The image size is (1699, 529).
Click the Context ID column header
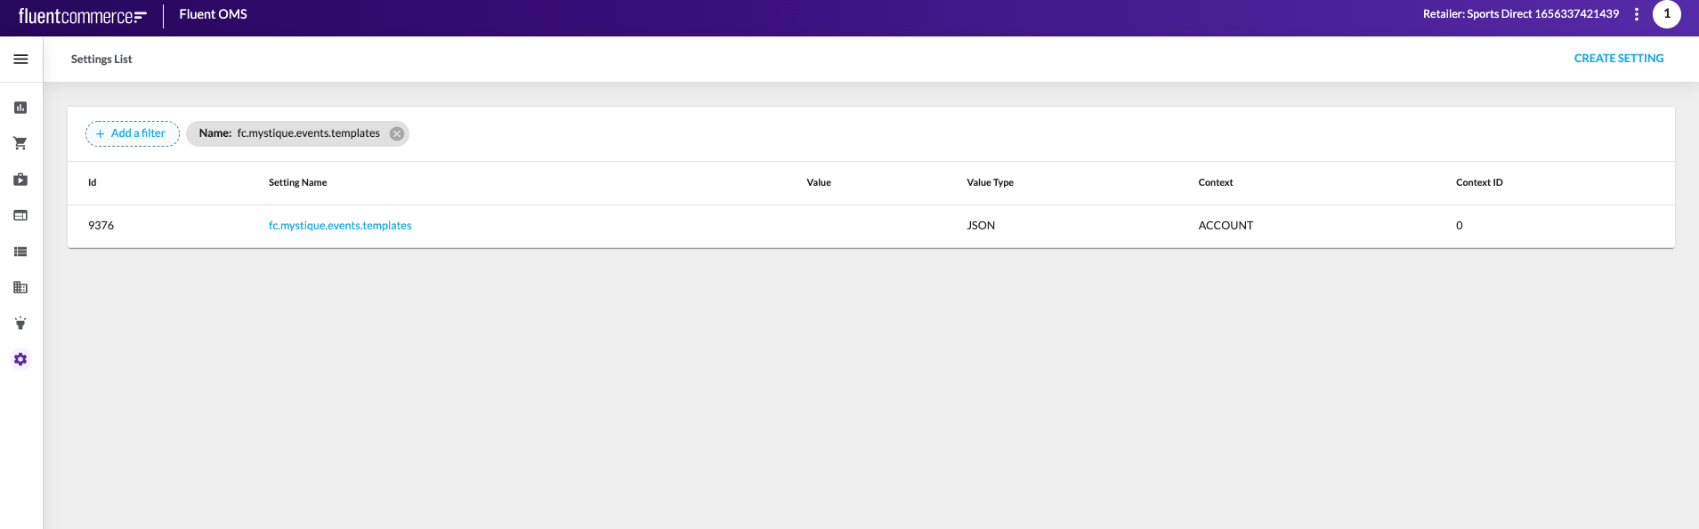pyautogui.click(x=1478, y=183)
